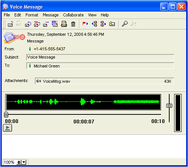
Task: Go to previous item with left arrow icon
Action: 94,24
